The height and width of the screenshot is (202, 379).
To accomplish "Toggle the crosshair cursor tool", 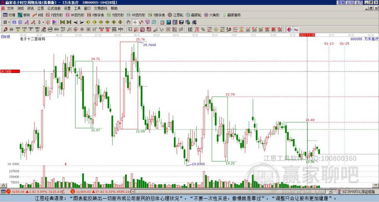I will tap(135, 22).
